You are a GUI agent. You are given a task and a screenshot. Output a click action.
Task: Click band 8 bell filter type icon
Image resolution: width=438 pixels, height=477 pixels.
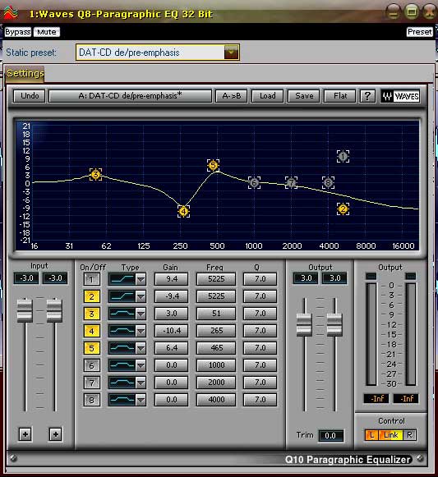(x=122, y=400)
